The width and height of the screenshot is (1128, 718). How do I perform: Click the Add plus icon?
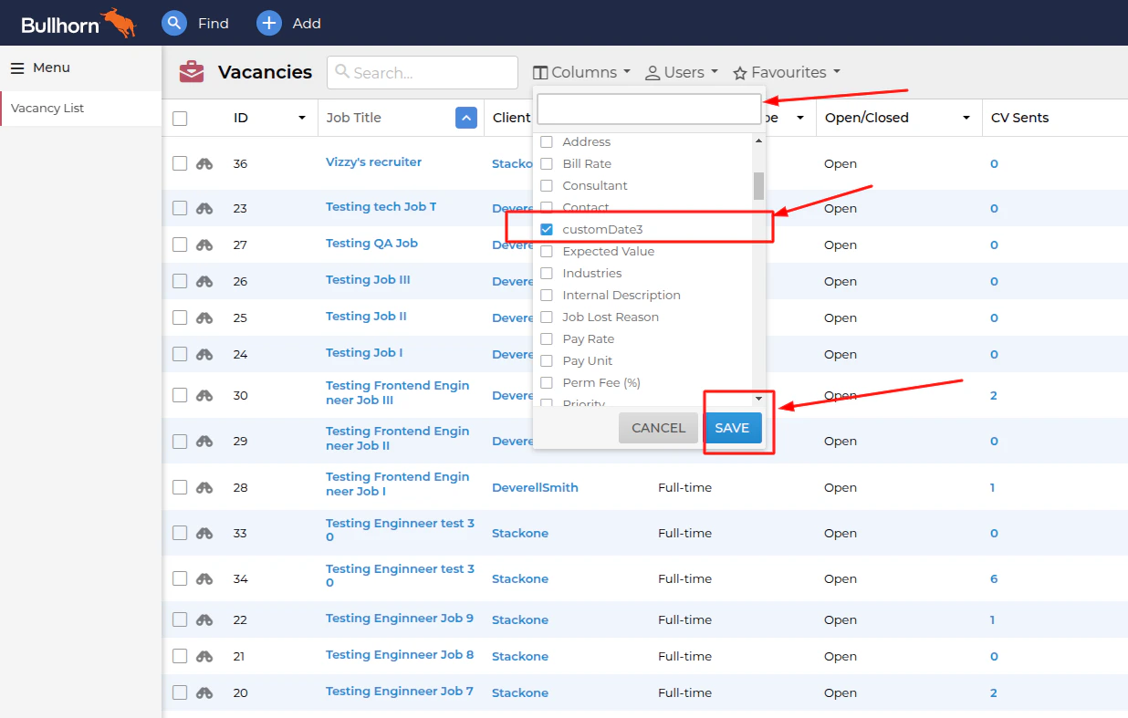coord(268,23)
